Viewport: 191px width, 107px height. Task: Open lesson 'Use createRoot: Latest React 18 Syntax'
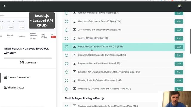[99, 21]
